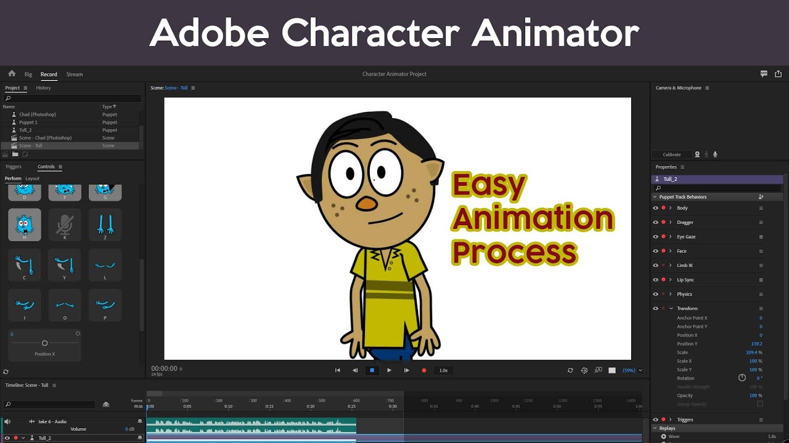Trigger the K muted microphone control
The width and height of the screenshot is (789, 443).
(x=65, y=225)
